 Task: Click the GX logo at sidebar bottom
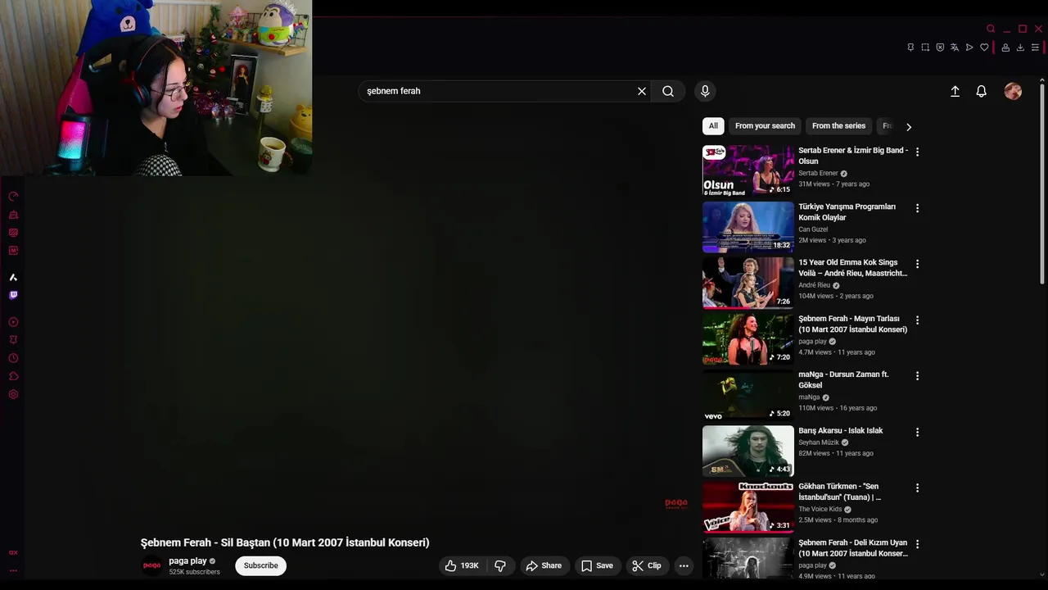13,552
